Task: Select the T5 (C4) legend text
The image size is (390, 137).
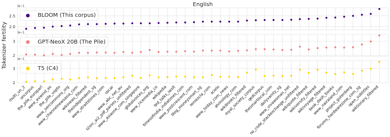Action: tap(48, 68)
